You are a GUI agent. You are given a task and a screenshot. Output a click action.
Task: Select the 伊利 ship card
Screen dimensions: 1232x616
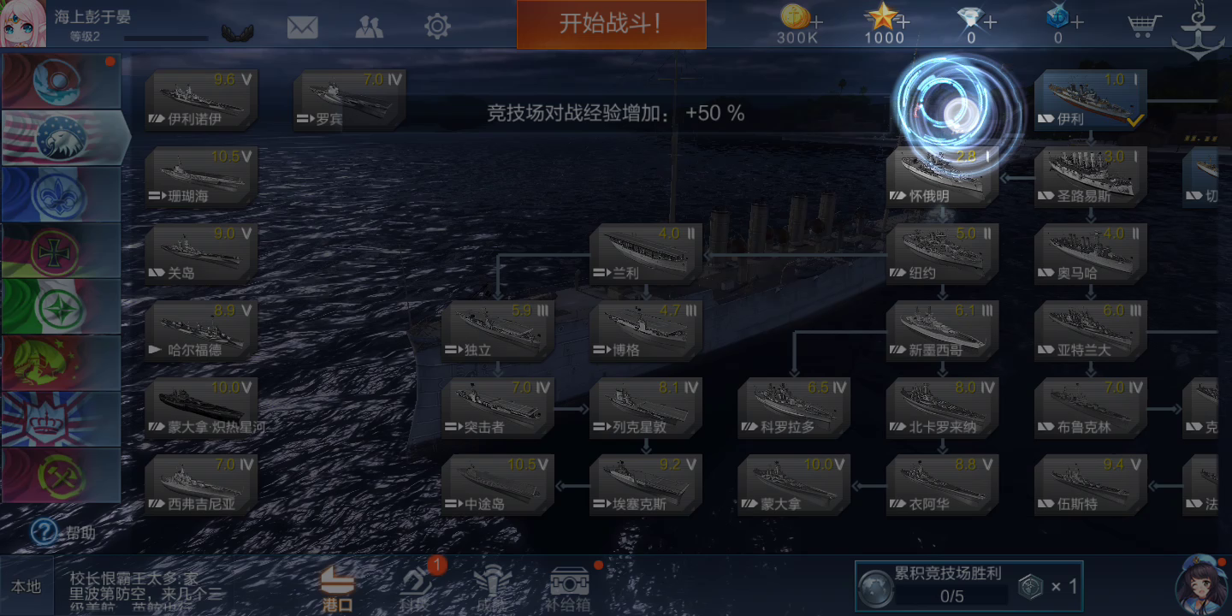coord(1090,100)
